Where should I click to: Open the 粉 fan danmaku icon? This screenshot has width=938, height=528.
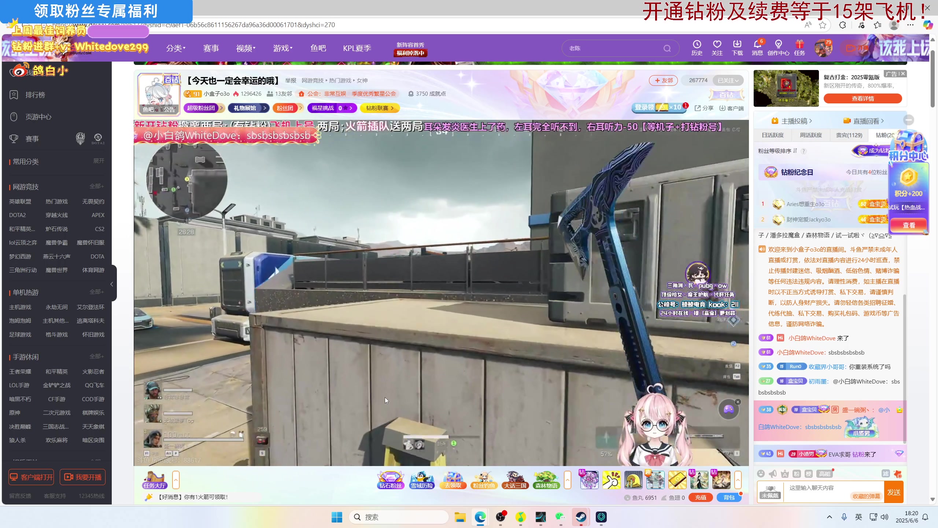(797, 474)
